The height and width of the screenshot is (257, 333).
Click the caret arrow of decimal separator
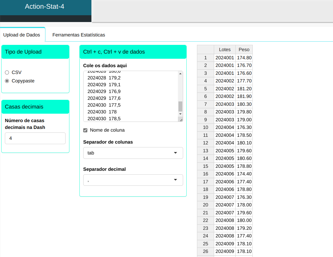click(175, 180)
